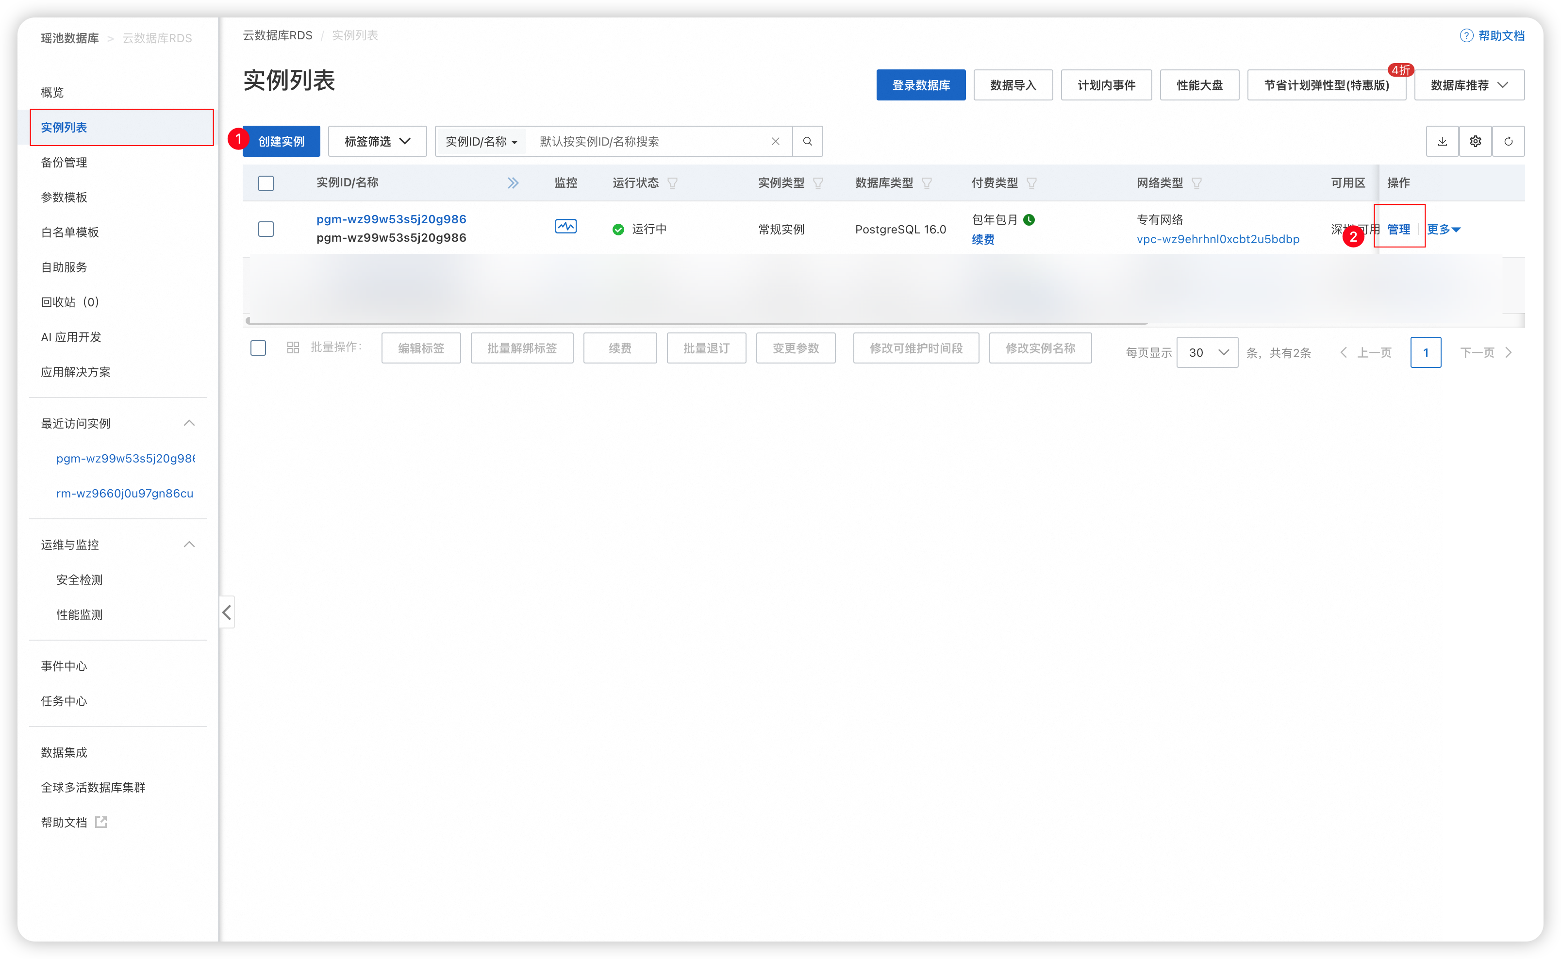Click the 创建实例 button
The height and width of the screenshot is (959, 1561).
[x=281, y=141]
